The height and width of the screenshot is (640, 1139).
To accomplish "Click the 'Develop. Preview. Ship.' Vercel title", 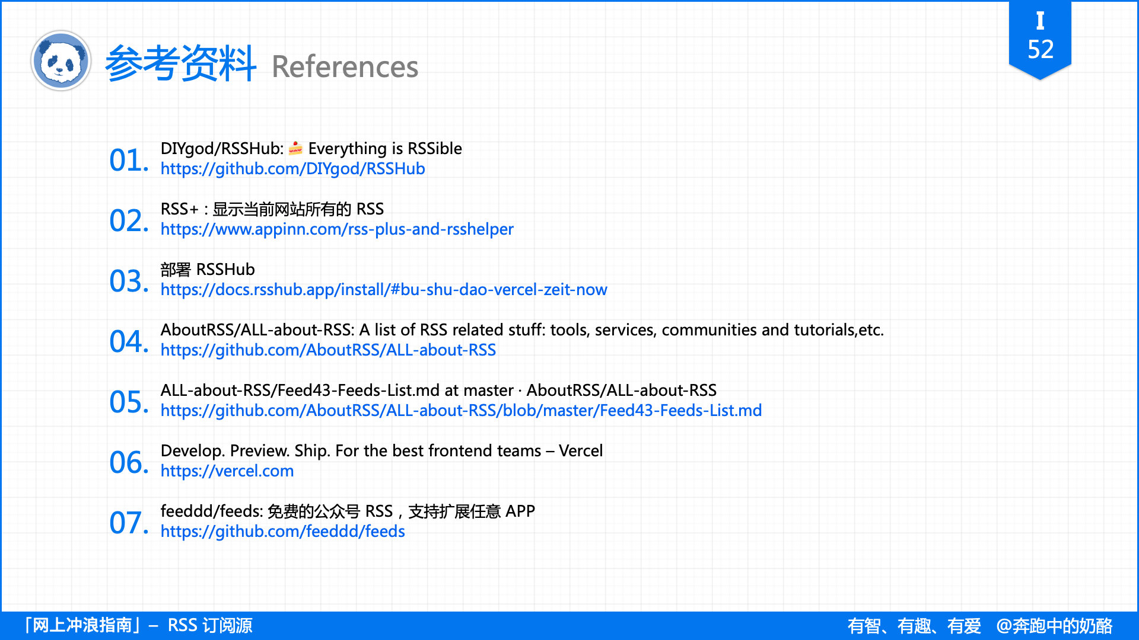I will click(381, 451).
